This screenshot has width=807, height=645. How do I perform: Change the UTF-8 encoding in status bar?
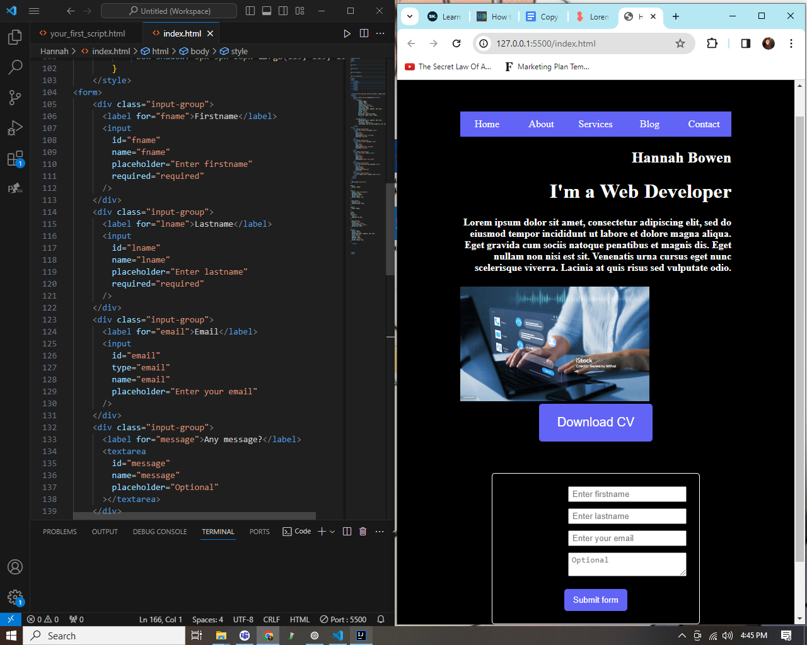click(x=243, y=619)
